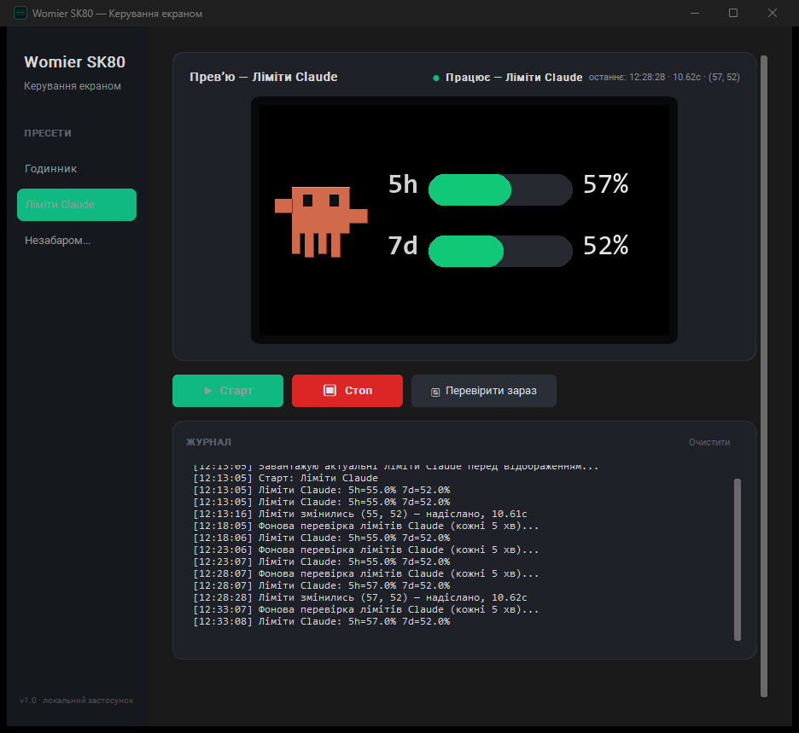Click the red Стоп button
This screenshot has height=733, width=799.
pos(347,391)
